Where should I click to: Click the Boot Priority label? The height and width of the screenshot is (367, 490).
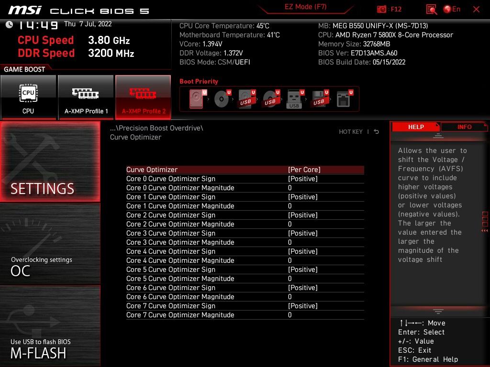click(x=199, y=81)
